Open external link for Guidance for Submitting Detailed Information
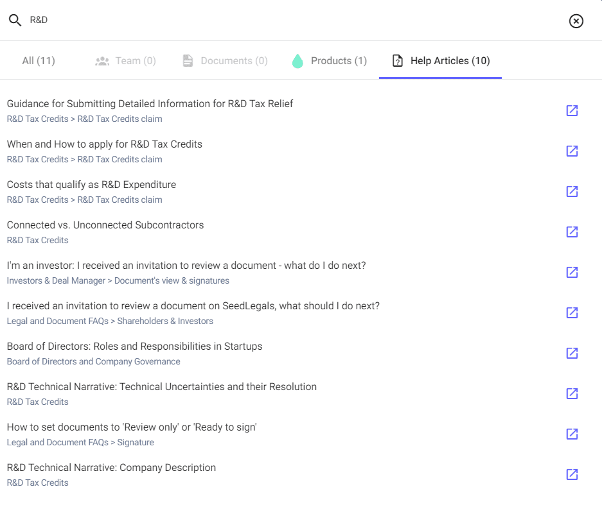The image size is (602, 505). tap(572, 110)
